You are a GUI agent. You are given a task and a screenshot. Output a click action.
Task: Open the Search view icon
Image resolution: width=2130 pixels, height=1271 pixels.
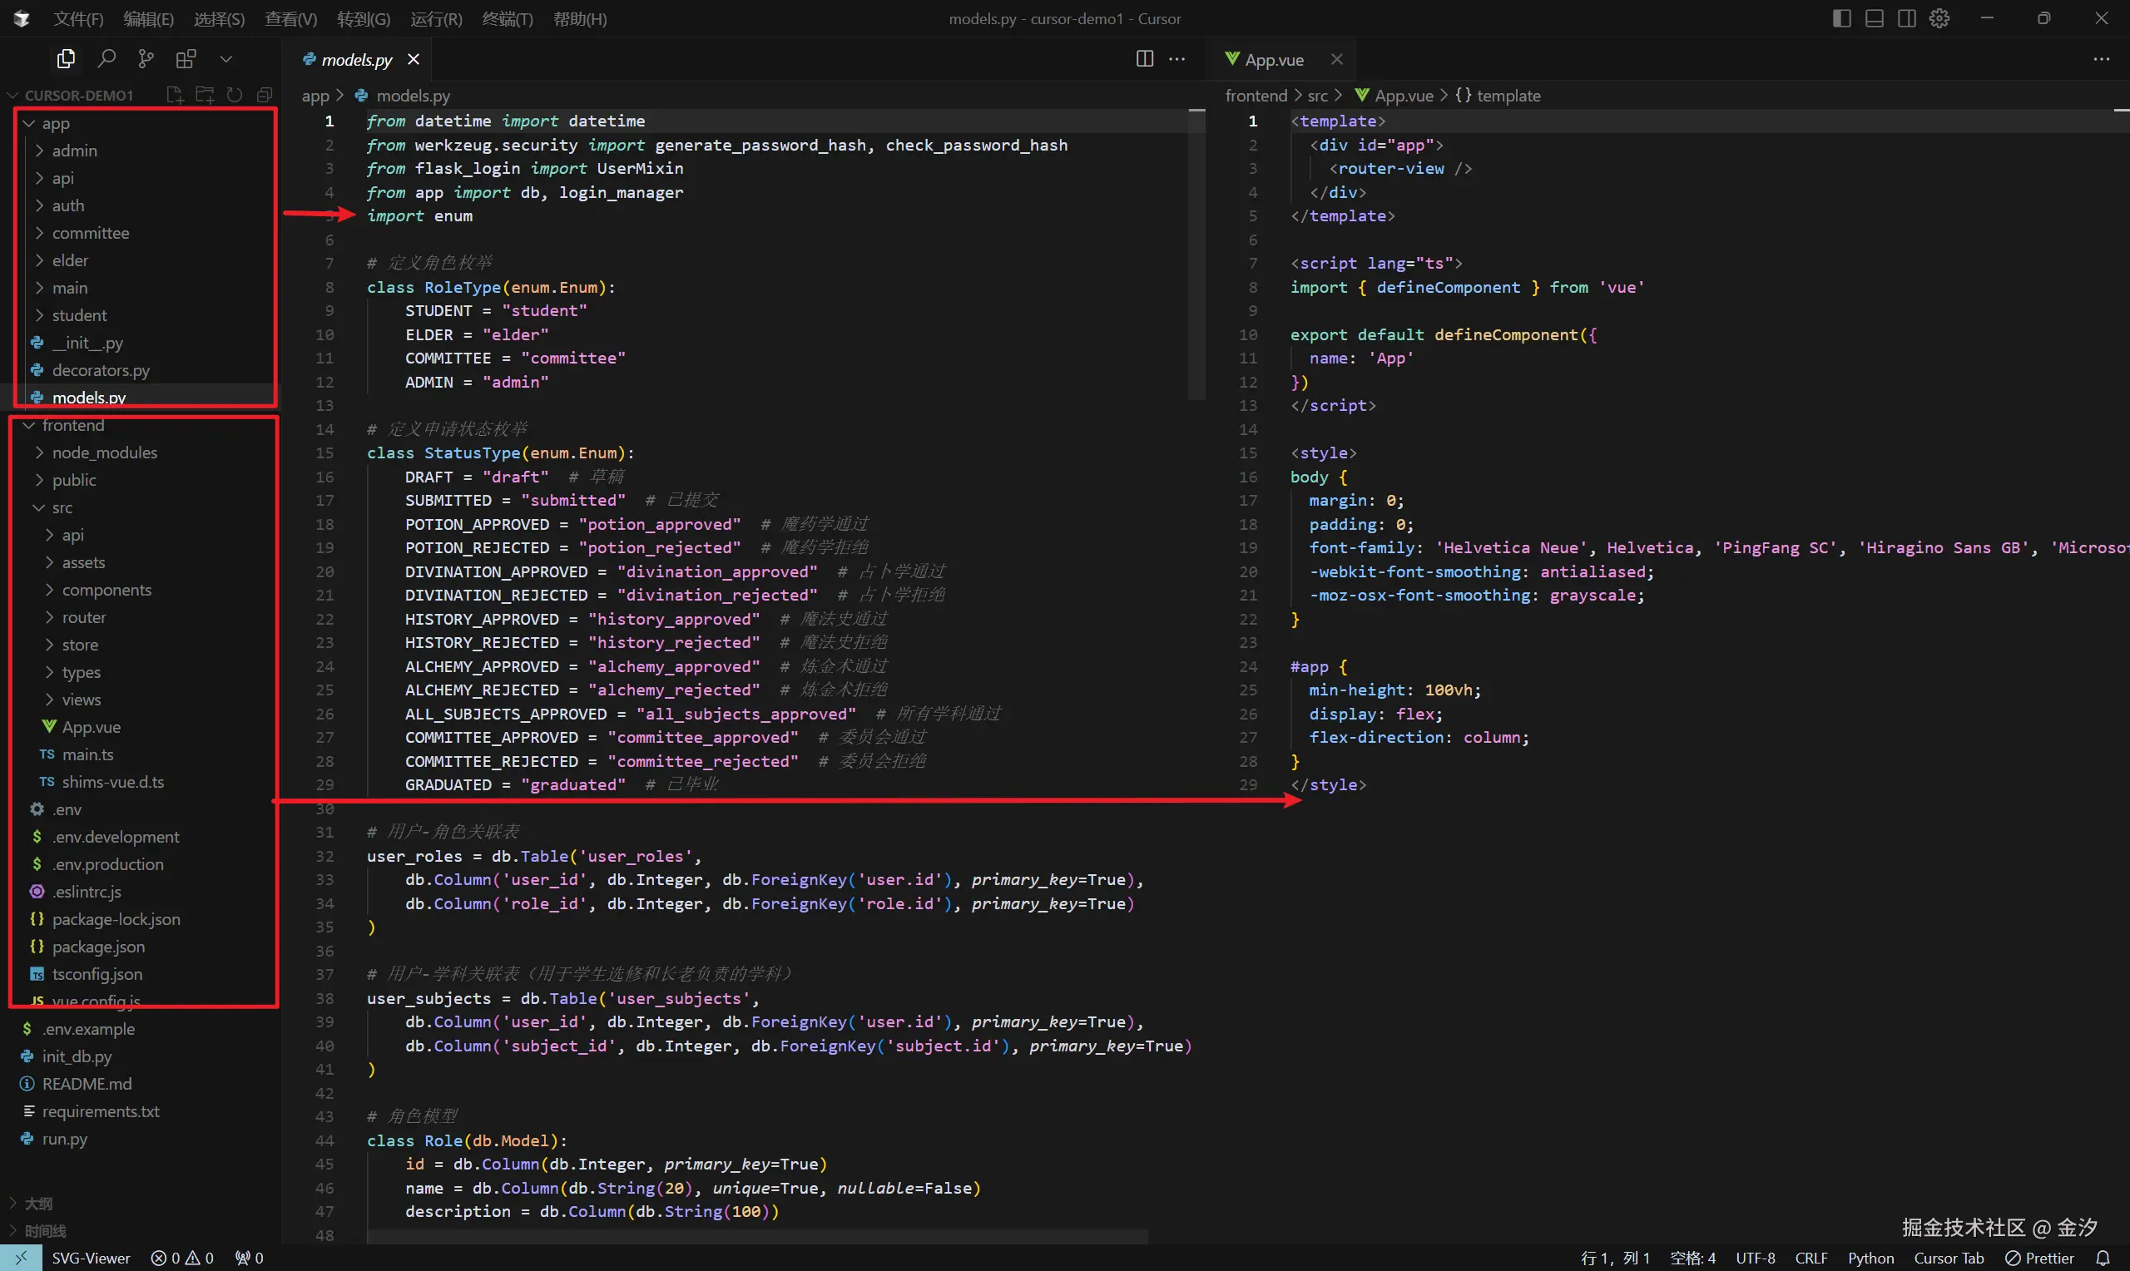(106, 58)
